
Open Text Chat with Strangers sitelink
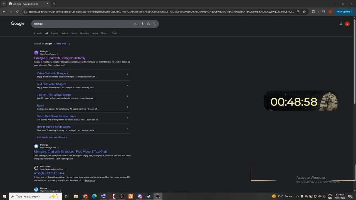click(51, 84)
